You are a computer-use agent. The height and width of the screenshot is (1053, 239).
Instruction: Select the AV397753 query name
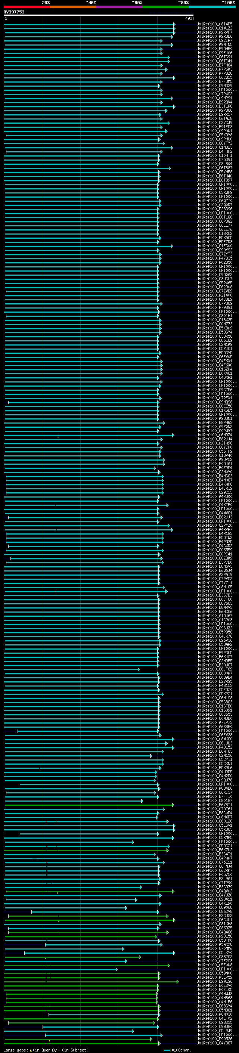[14, 12]
